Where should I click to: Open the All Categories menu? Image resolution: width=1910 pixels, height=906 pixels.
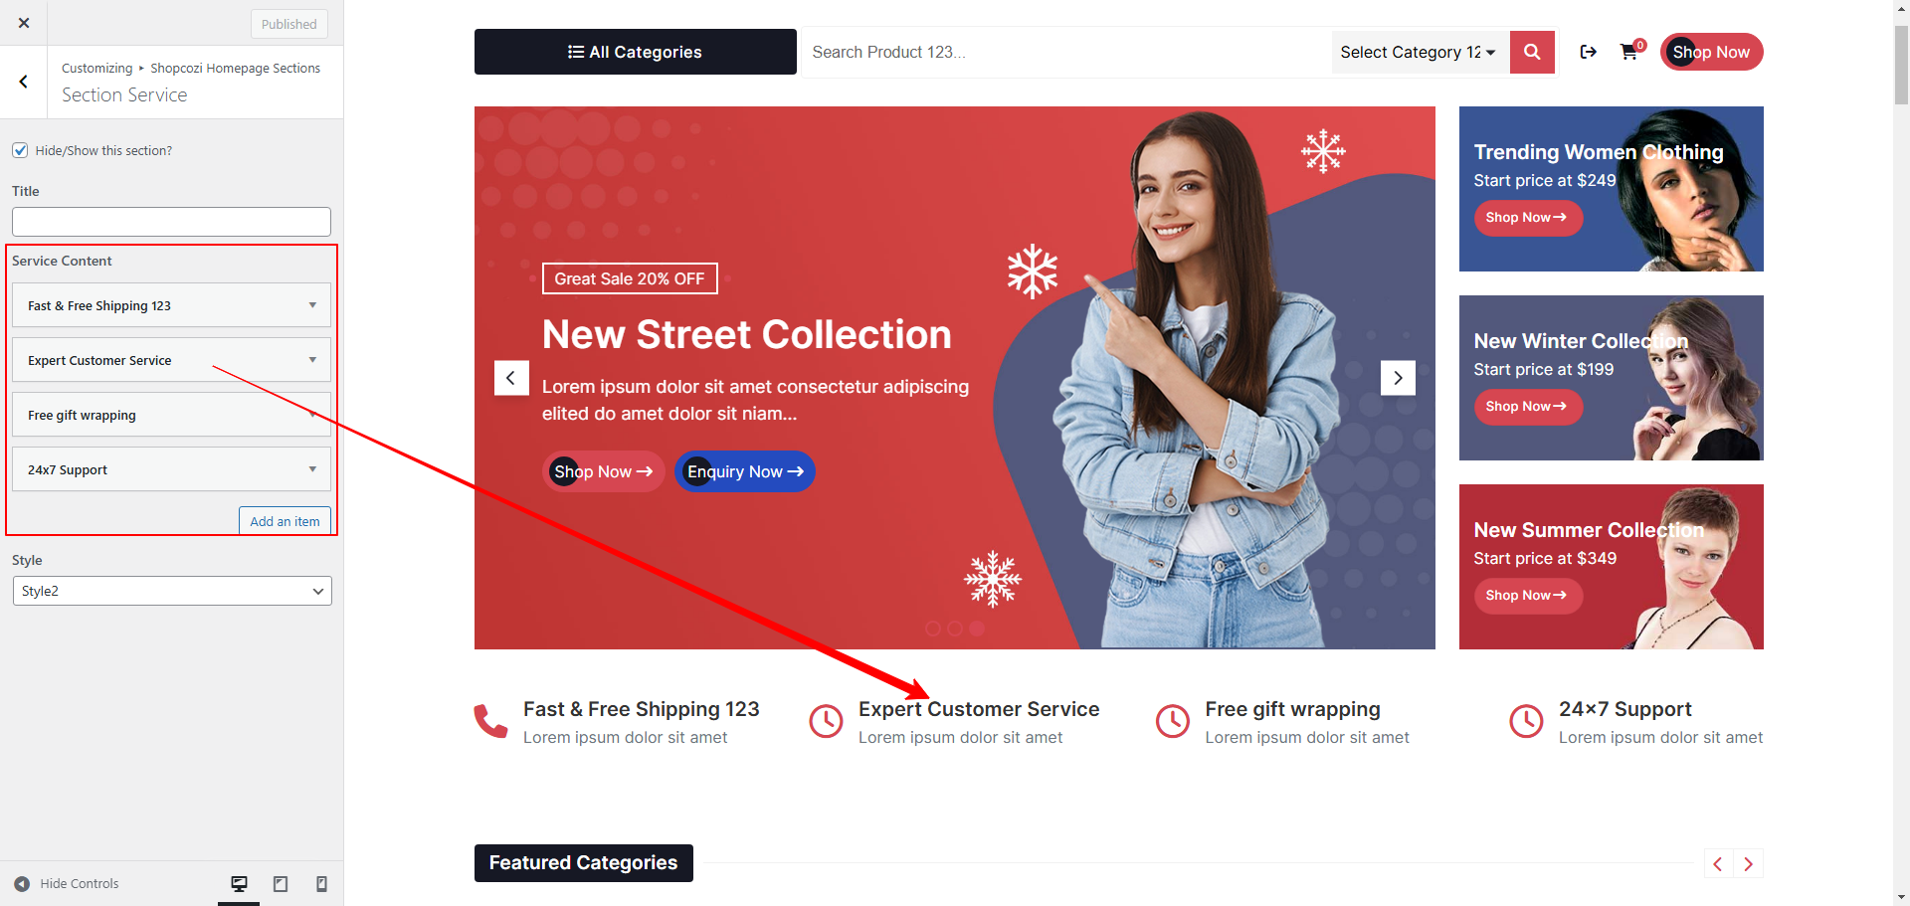636,52
